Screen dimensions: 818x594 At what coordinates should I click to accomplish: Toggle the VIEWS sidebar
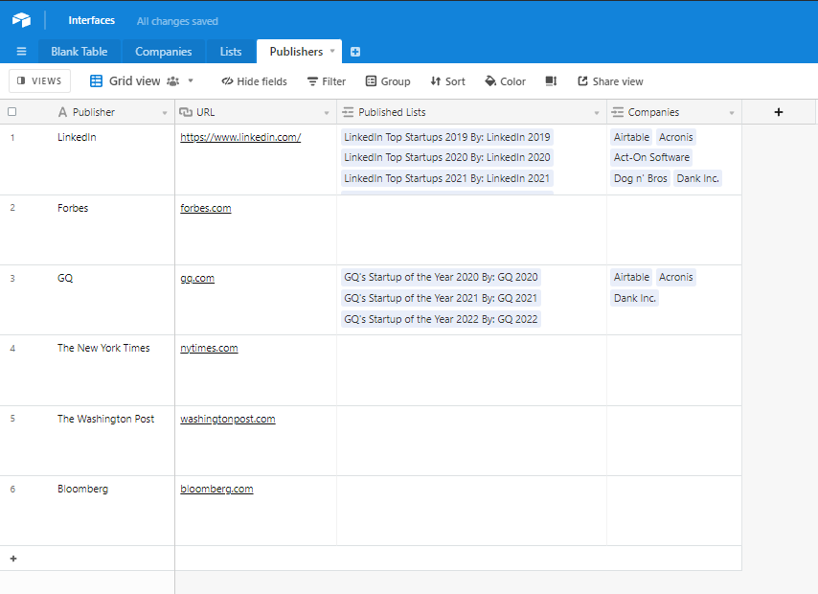(39, 80)
